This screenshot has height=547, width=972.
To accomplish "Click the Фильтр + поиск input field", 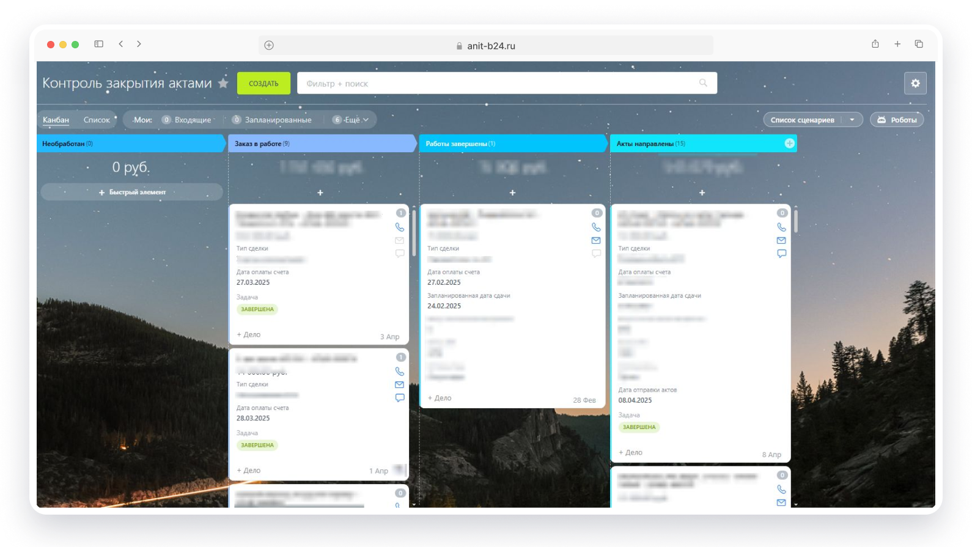I will [x=495, y=83].
